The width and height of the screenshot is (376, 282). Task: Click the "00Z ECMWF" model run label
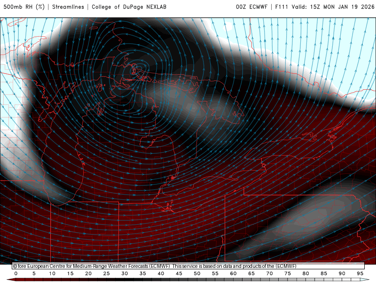tap(251, 7)
